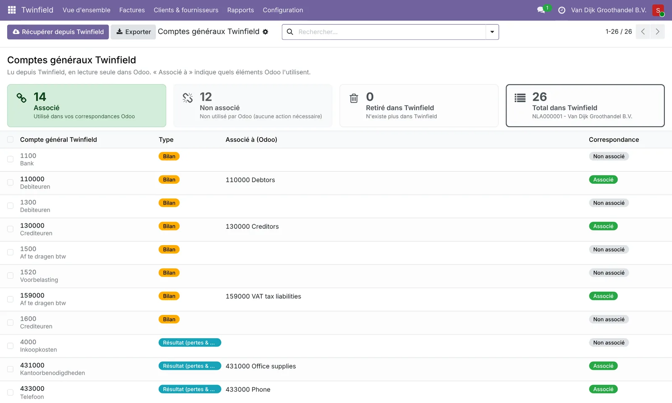Open the user avatar menu
672x403 pixels.
(x=658, y=10)
